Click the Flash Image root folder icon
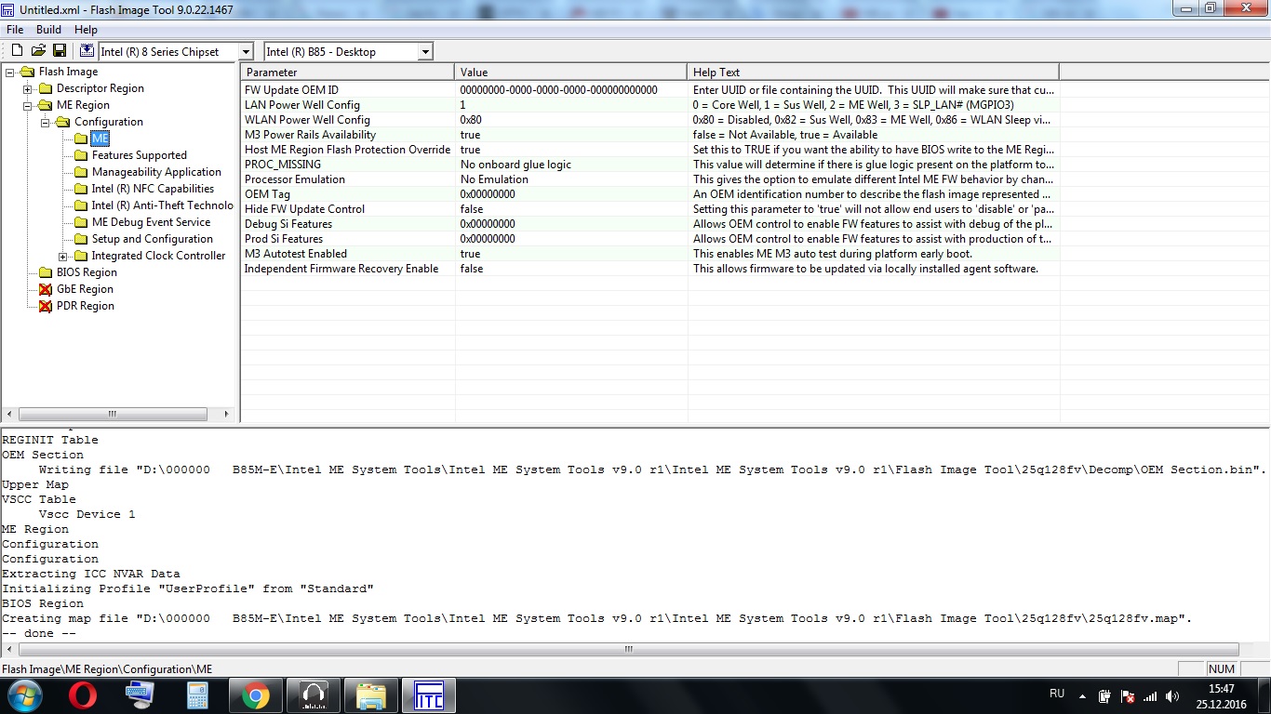Image resolution: width=1271 pixels, height=714 pixels. pyautogui.click(x=27, y=72)
